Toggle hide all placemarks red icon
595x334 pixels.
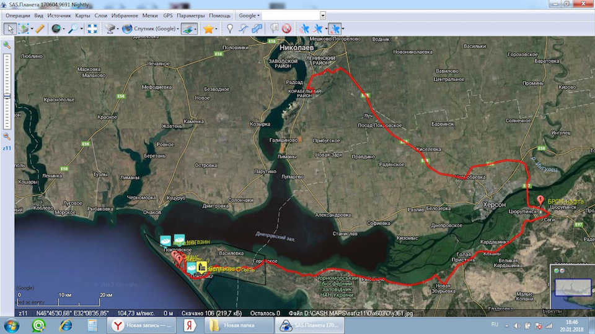tap(287, 28)
